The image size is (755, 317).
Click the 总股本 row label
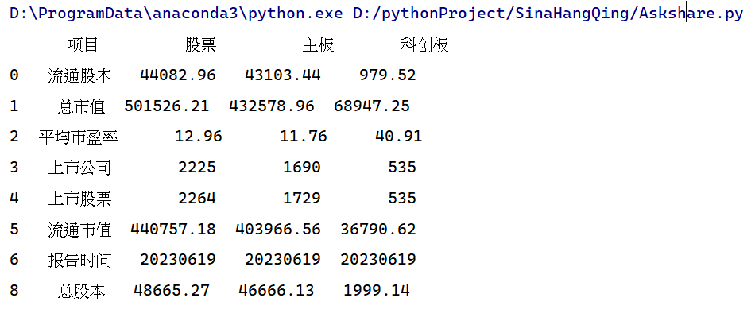pos(81,291)
